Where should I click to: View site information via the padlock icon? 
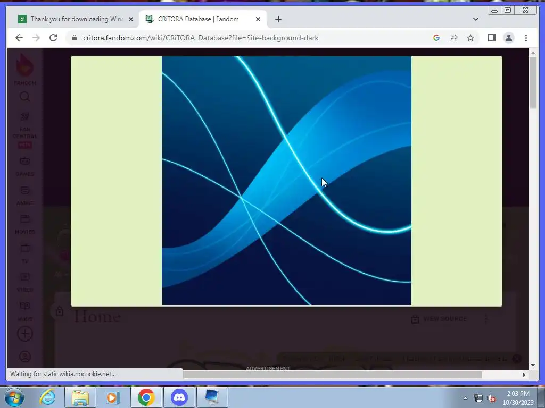[x=74, y=38]
